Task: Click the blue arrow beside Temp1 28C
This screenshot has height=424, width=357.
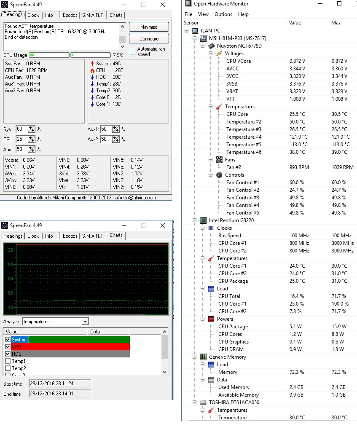Action: [92, 84]
